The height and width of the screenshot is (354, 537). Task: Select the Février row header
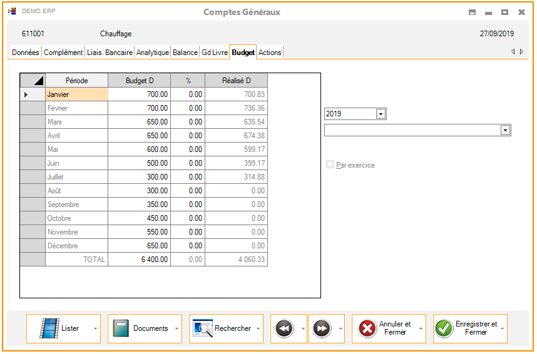tap(33, 108)
